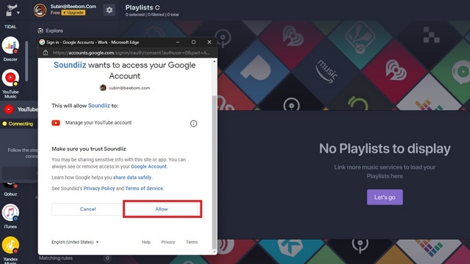The height and width of the screenshot is (264, 470).
Task: Click subin@beebom.com account chip in dialog
Action: (x=125, y=88)
